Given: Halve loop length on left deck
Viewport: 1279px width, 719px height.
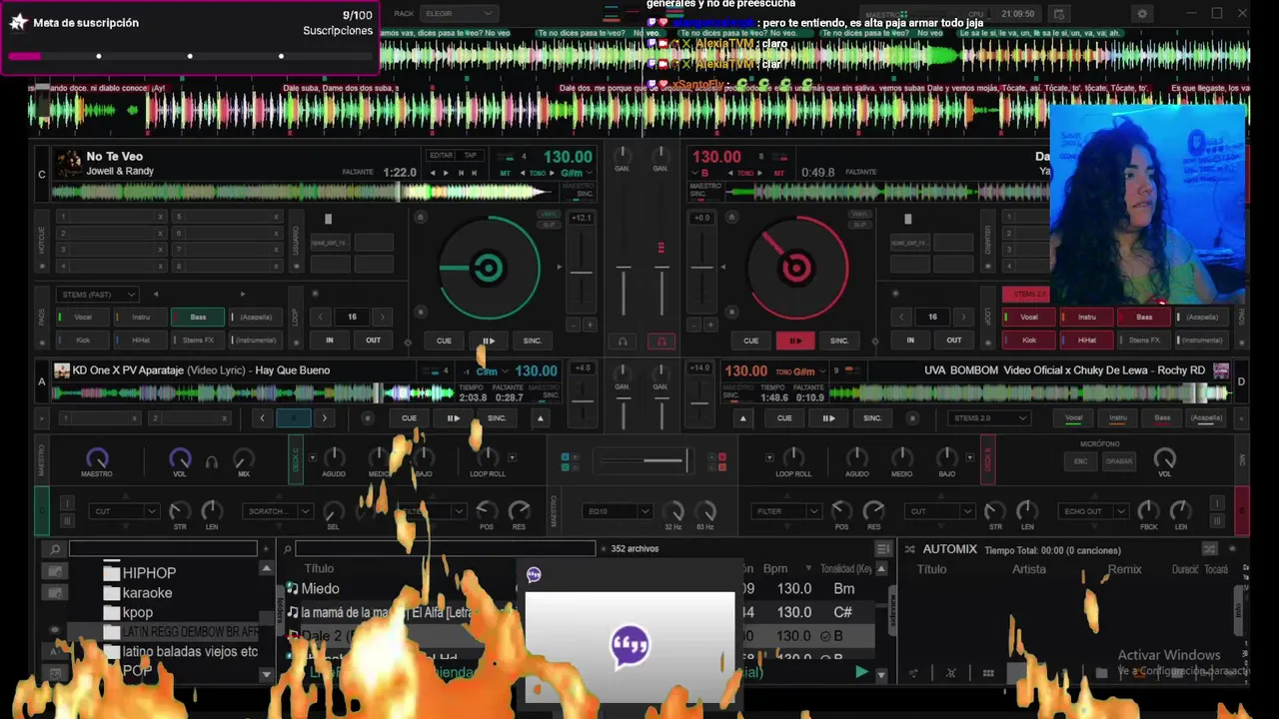Looking at the screenshot, I should pyautogui.click(x=321, y=317).
